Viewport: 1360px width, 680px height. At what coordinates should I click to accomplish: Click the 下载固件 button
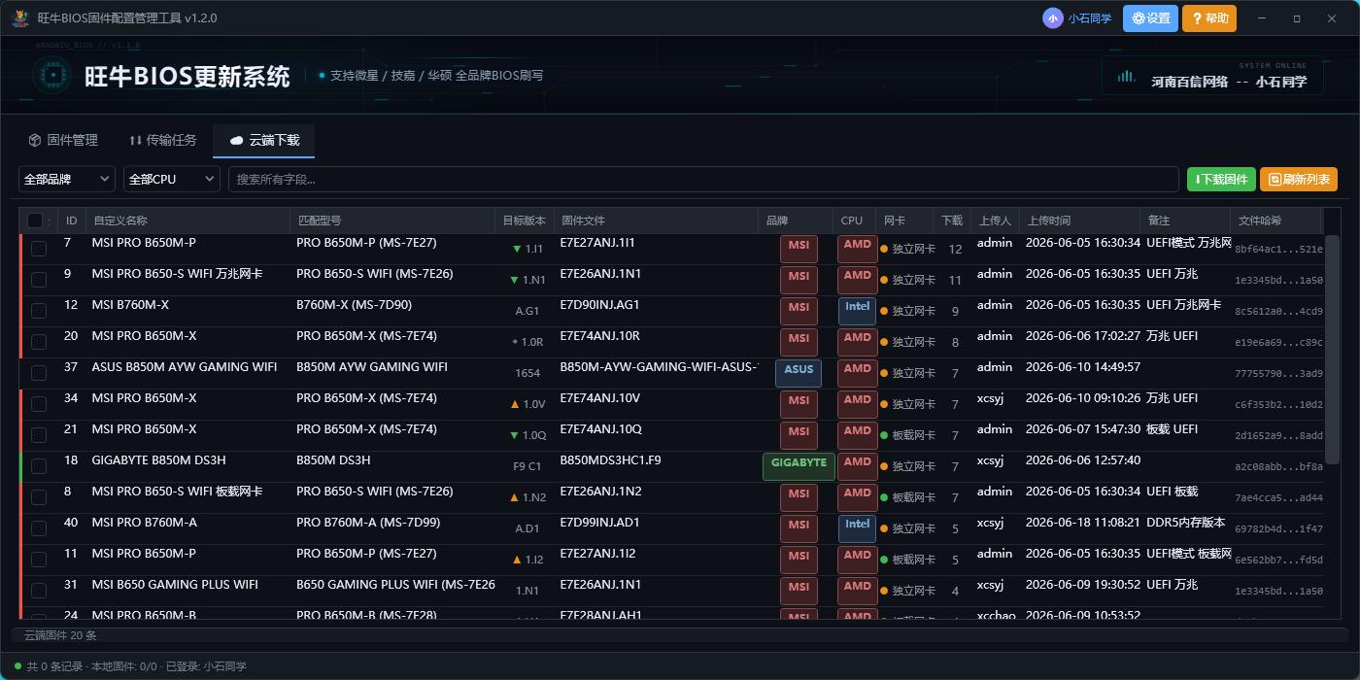point(1221,179)
